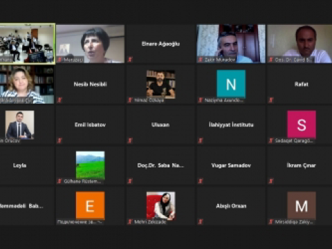
Task: Select the orange E profile avatar
Action: click(x=90, y=205)
